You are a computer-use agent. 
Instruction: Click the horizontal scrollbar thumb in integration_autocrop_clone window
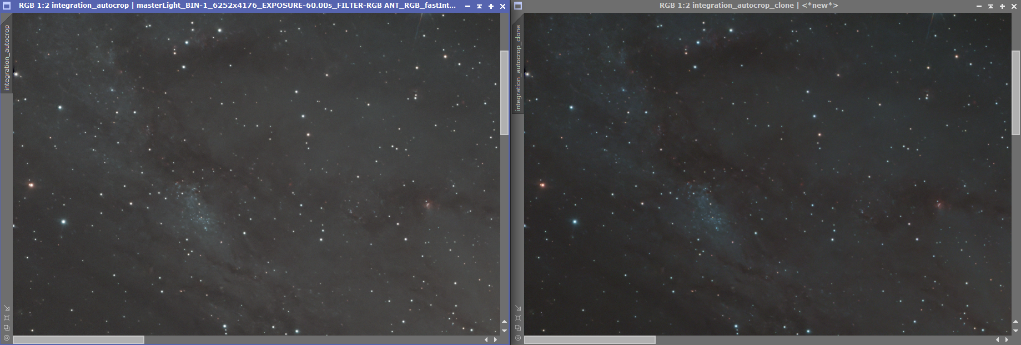tap(590, 339)
